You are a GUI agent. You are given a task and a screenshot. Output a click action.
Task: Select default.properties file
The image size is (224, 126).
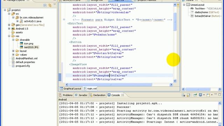[25, 62]
